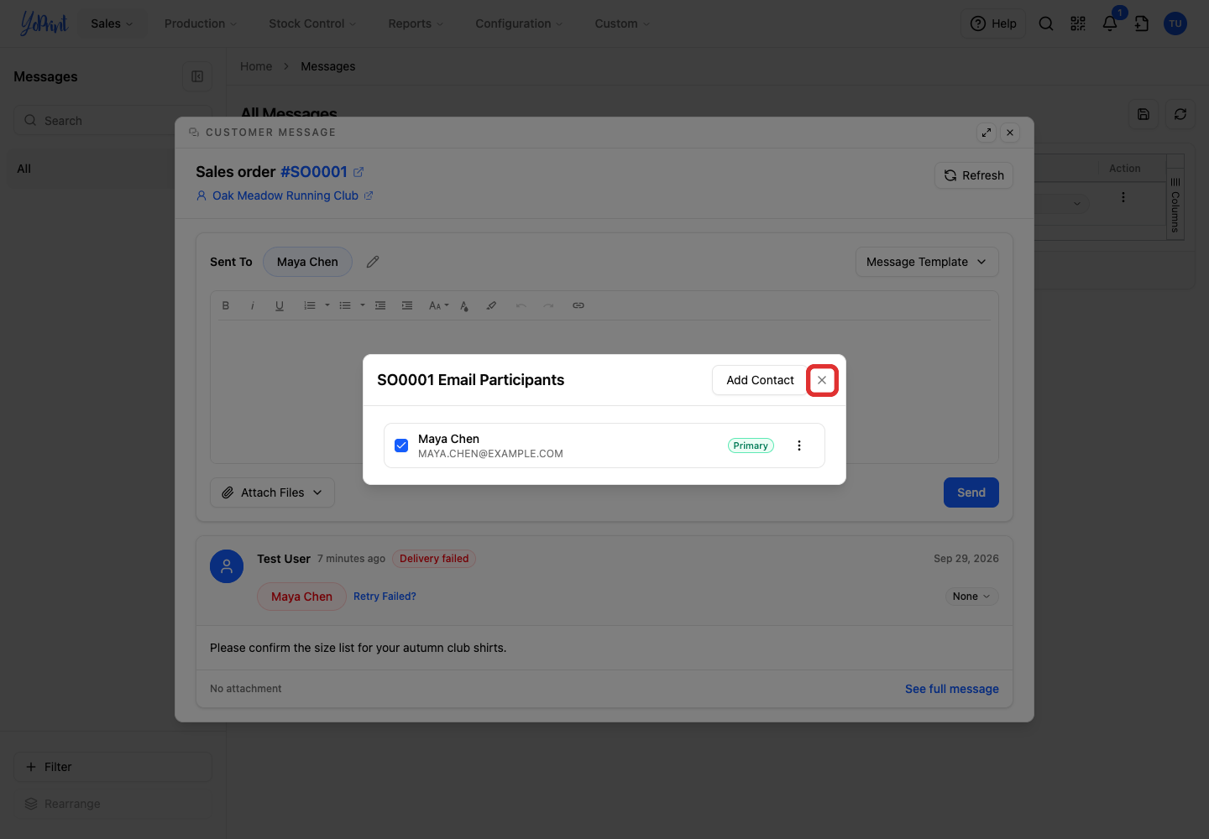Open the Production menu
This screenshot has height=839, width=1209.
click(201, 23)
